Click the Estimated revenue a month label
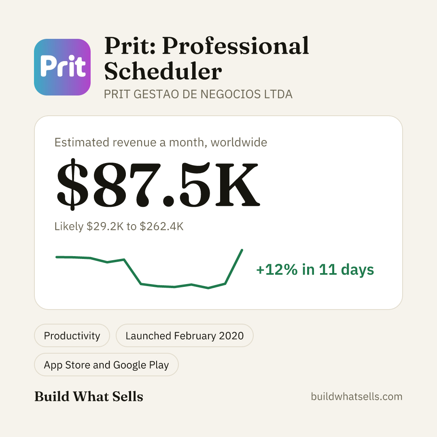The image size is (437, 437). 161,142
